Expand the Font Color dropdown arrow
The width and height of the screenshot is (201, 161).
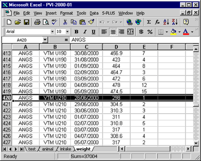192,32
